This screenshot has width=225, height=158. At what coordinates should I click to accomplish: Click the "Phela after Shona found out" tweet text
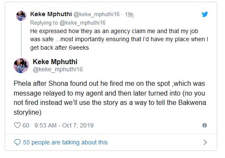coord(110,98)
